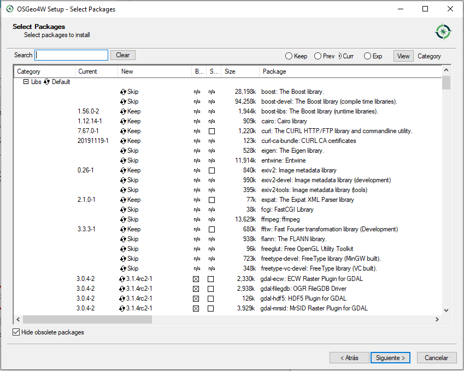This screenshot has height=371, width=464.
Task: Click the Cancelar button
Action: 437,358
